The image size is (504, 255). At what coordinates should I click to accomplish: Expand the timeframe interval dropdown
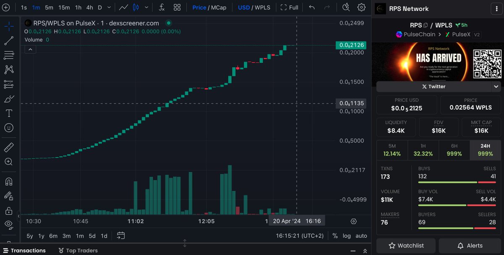pyautogui.click(x=109, y=7)
